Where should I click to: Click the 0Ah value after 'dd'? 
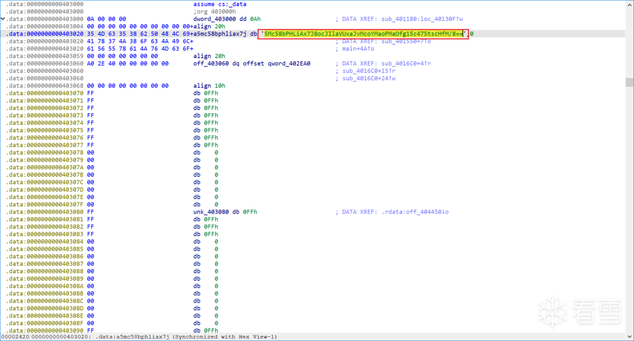pos(255,19)
